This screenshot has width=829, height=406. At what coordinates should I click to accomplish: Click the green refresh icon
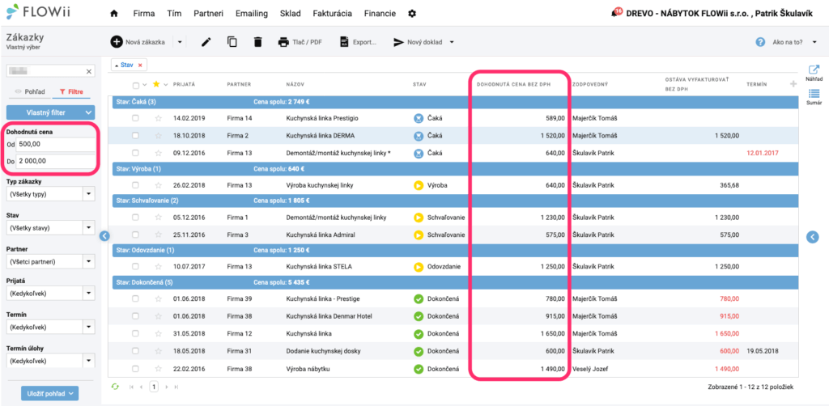[115, 387]
